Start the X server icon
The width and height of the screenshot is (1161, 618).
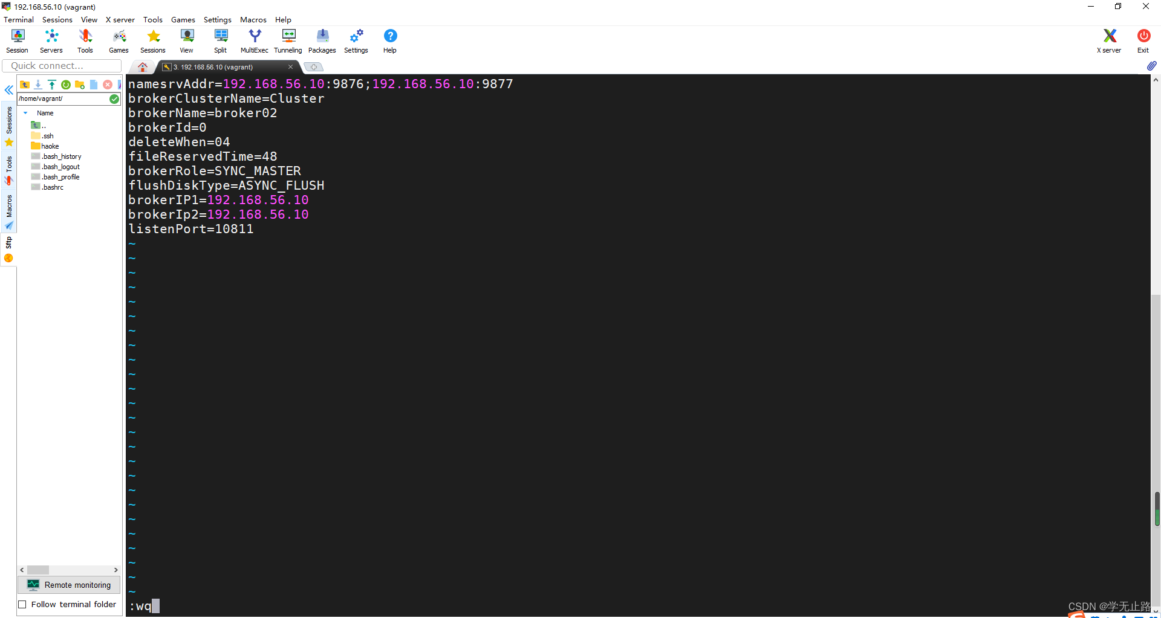click(x=1109, y=41)
